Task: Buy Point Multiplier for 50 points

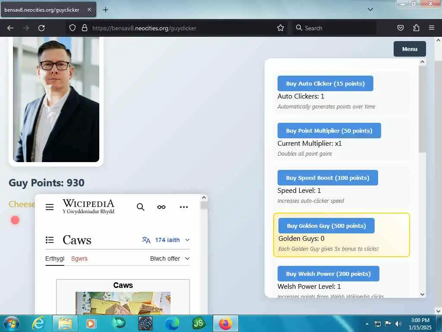Action: point(329,131)
